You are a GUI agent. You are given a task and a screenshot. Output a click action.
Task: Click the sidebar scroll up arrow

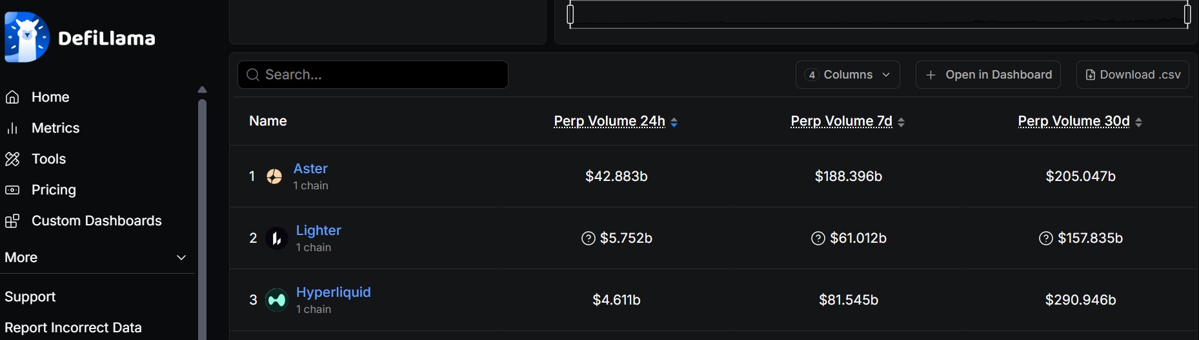click(x=202, y=90)
